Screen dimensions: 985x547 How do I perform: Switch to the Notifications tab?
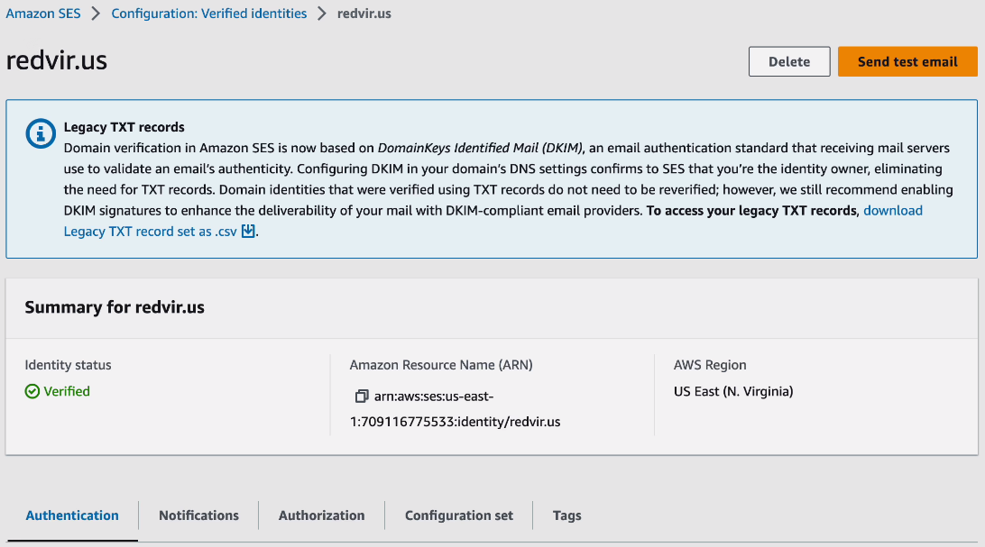(198, 515)
